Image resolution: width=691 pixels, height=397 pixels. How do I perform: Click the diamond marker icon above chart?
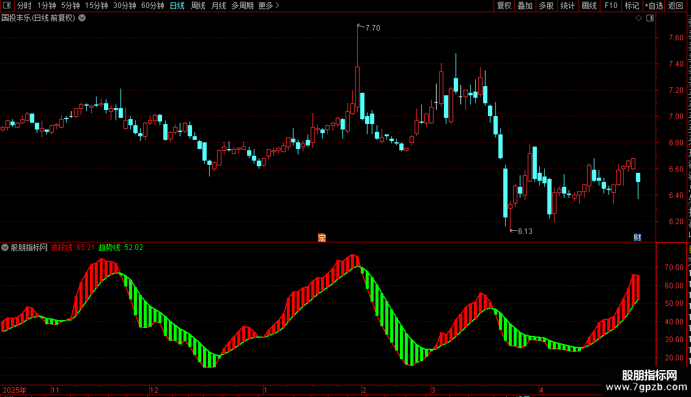(638, 18)
